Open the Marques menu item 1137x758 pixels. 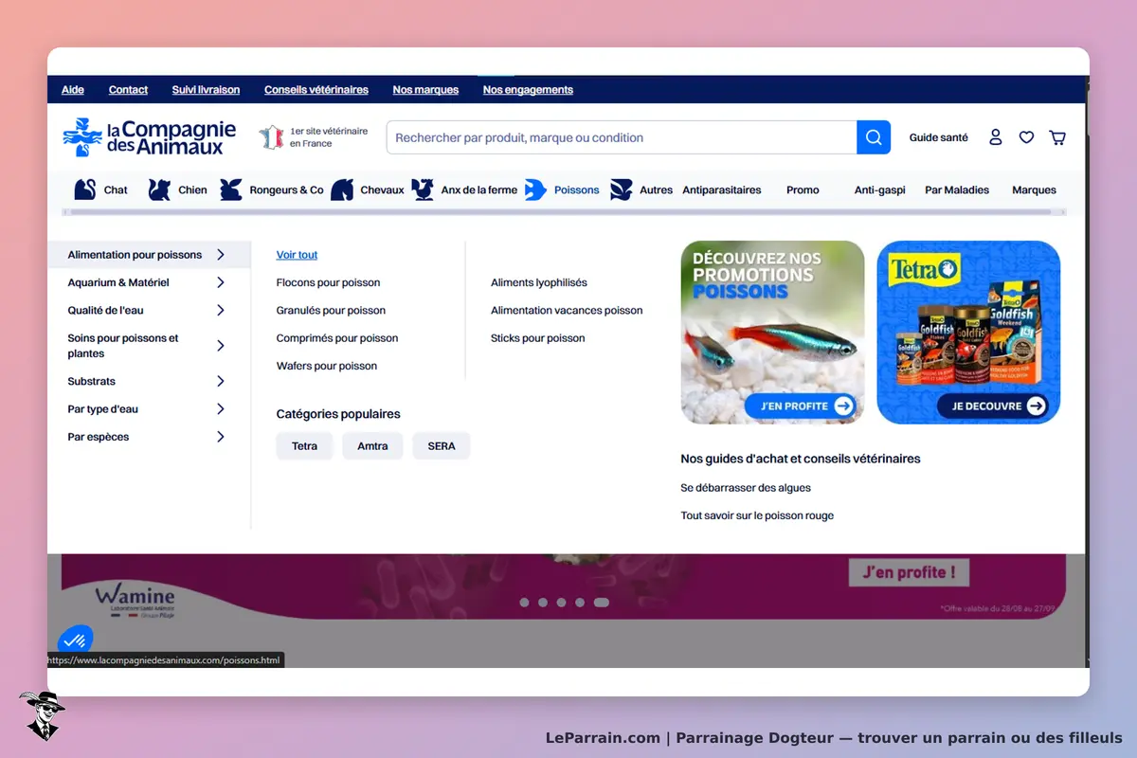(x=1034, y=189)
